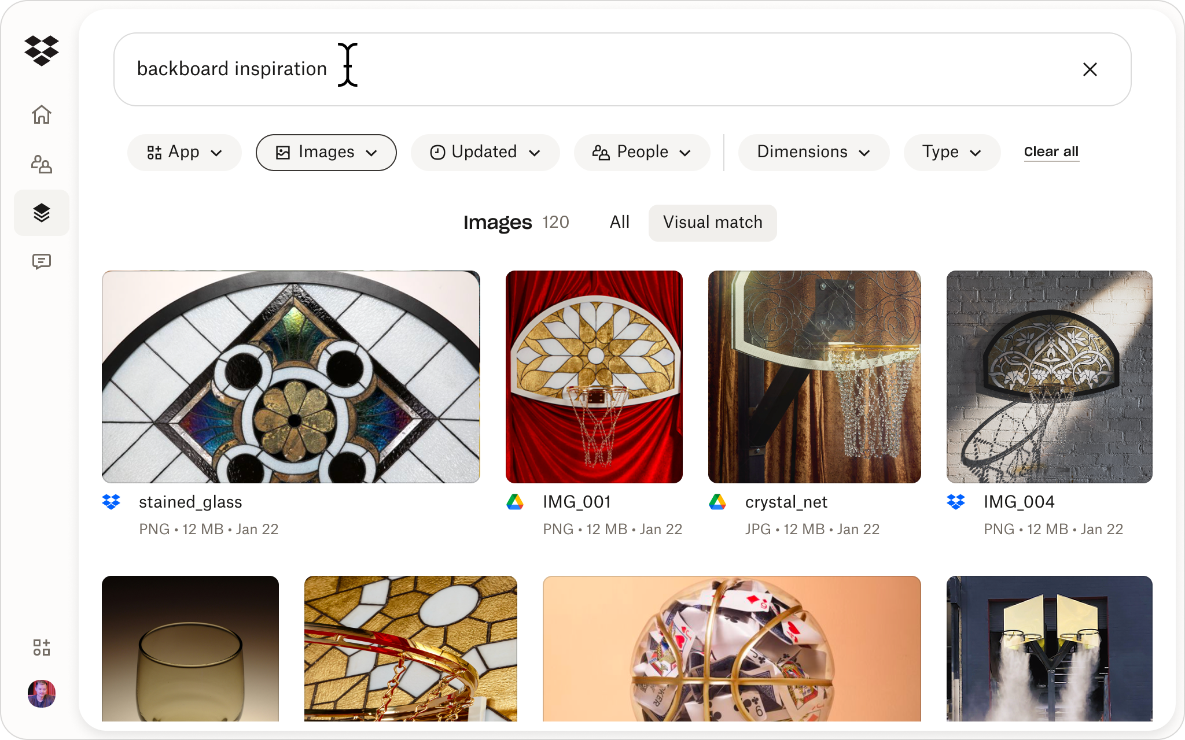The width and height of the screenshot is (1185, 740).
Task: Expand the Updated filter options
Action: click(x=485, y=152)
